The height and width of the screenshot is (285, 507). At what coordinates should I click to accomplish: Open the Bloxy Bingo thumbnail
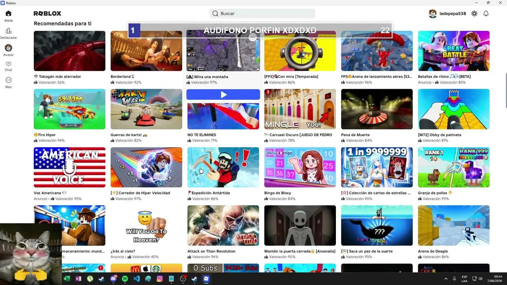(300, 167)
